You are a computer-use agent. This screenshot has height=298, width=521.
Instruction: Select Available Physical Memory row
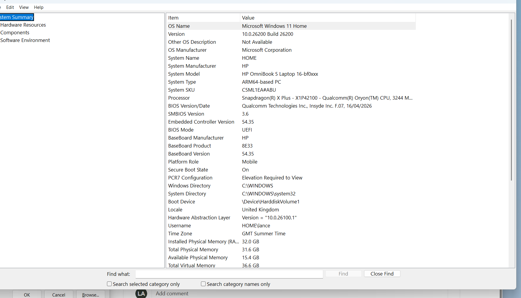[291, 257]
